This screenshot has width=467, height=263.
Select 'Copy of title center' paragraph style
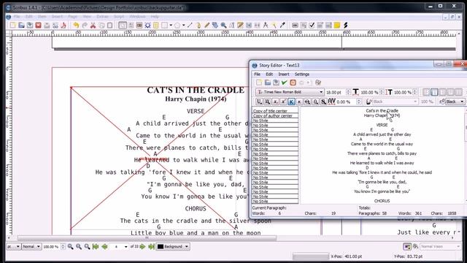[275, 111]
